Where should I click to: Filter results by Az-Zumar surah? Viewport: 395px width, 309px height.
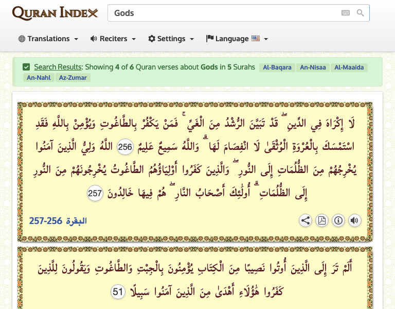click(x=73, y=77)
